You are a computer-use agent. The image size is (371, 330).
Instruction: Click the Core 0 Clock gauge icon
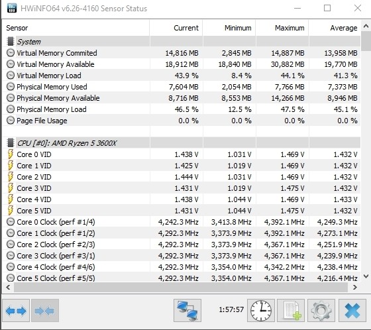point(11,222)
